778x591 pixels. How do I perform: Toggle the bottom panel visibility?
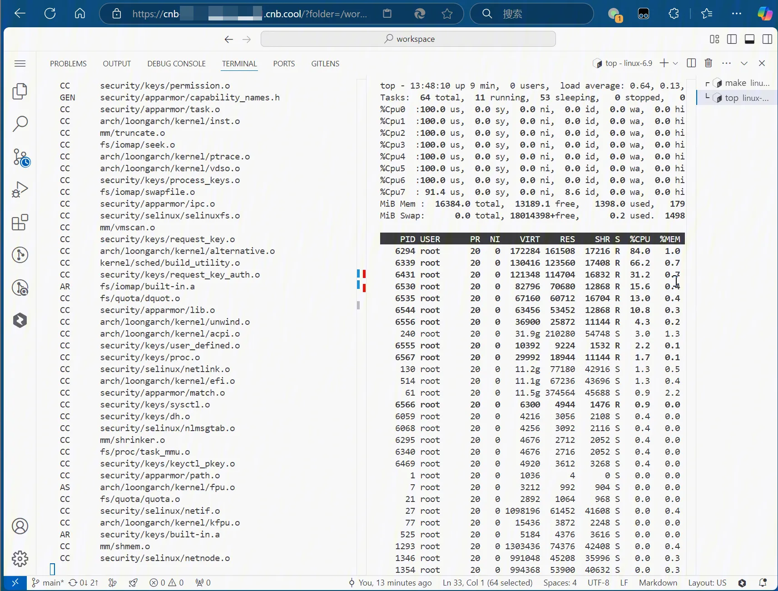[x=749, y=39]
